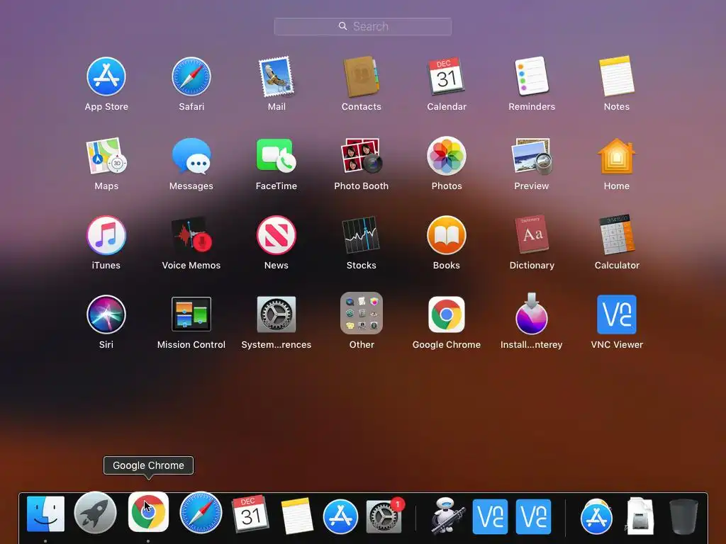The width and height of the screenshot is (726, 544).
Task: Open Finder from the Dock
Action: coord(45,514)
